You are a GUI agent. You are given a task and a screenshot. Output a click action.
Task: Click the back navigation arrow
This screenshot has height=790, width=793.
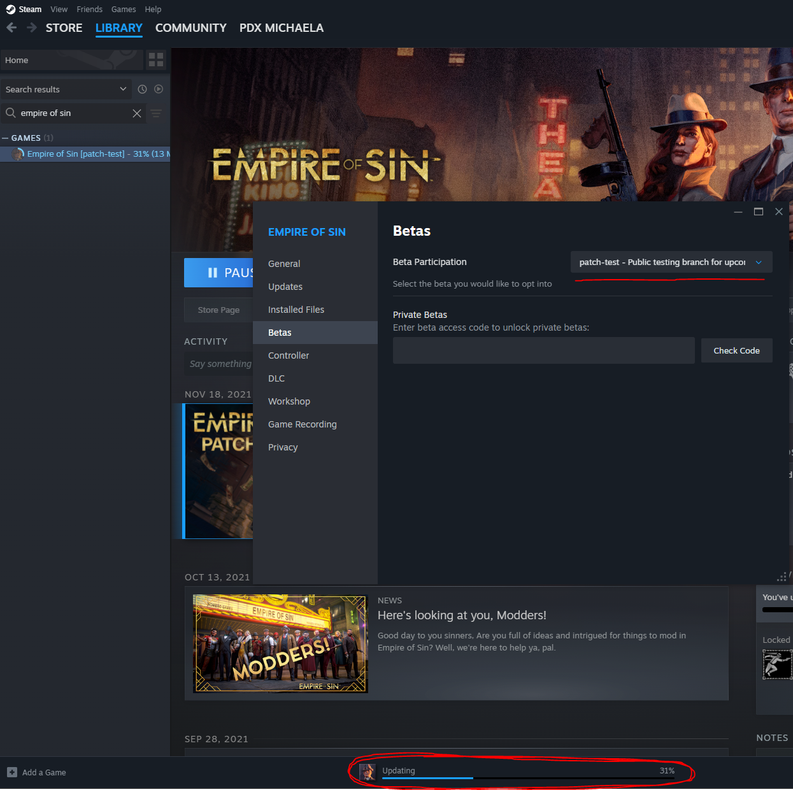tap(11, 27)
